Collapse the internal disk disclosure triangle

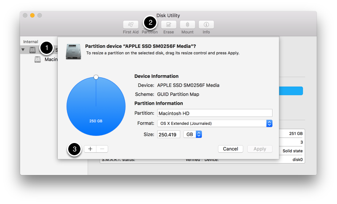(23, 50)
